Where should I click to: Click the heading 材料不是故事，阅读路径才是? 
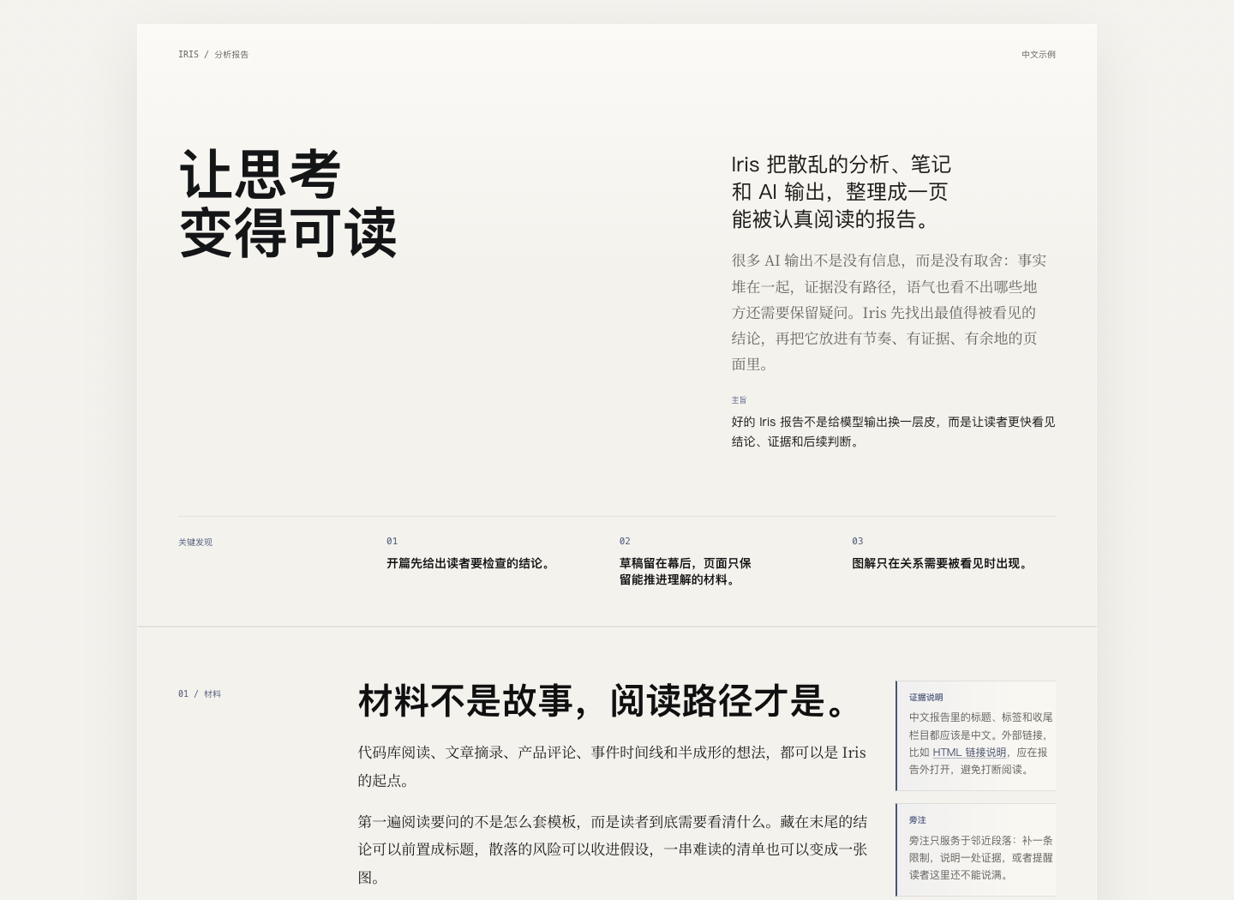tap(602, 700)
